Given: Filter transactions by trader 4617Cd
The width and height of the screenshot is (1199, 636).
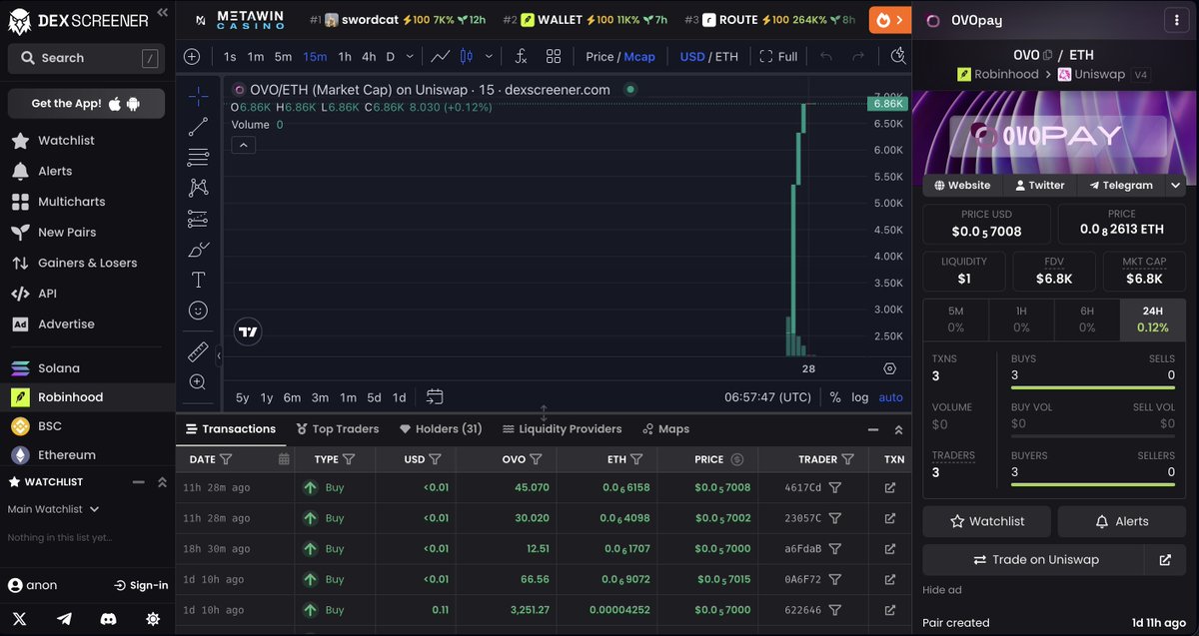Looking at the screenshot, I should (x=835, y=488).
